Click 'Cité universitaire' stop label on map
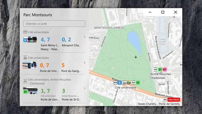Screen dimensions: 202x114 (x=126, y=88)
